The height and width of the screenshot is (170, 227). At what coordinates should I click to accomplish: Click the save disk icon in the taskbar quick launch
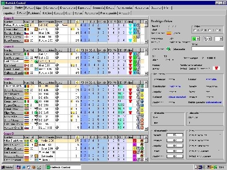click(19, 167)
